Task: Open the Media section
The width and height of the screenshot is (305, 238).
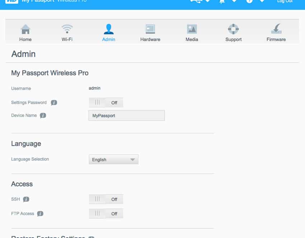Action: 192,33
